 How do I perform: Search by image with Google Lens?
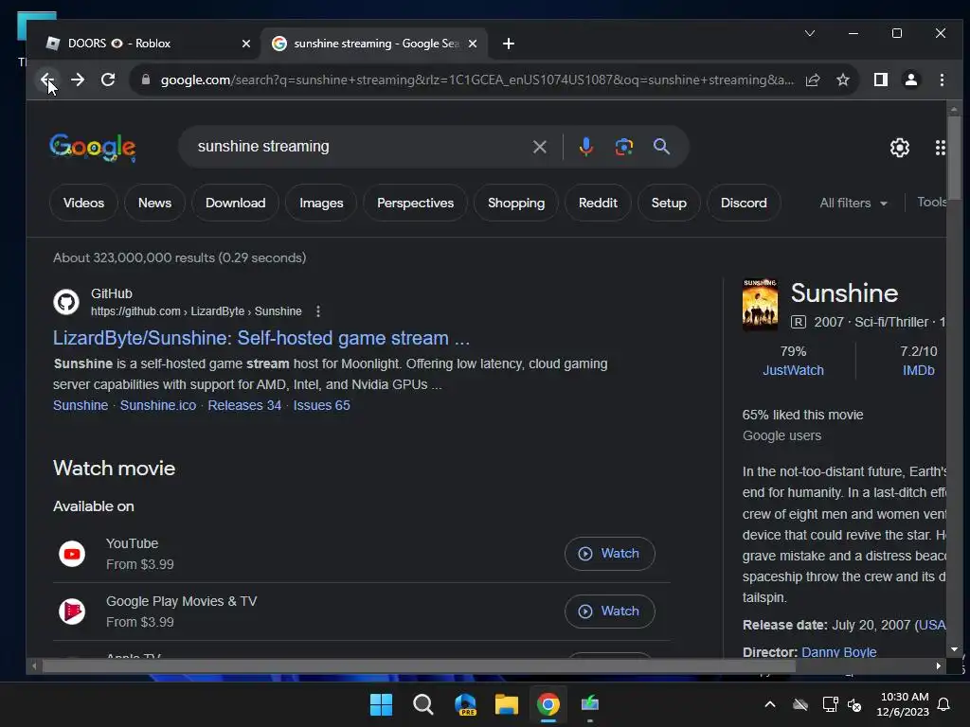click(x=623, y=147)
